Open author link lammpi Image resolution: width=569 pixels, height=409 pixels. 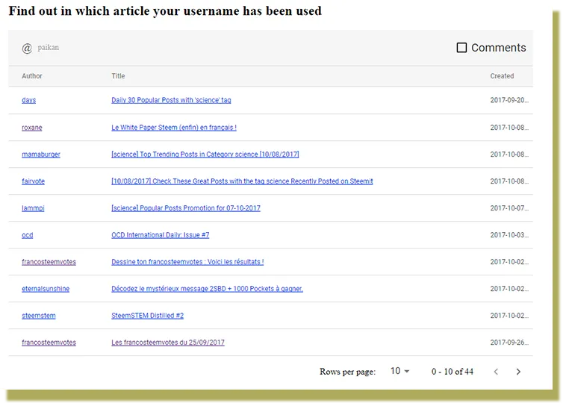point(33,208)
